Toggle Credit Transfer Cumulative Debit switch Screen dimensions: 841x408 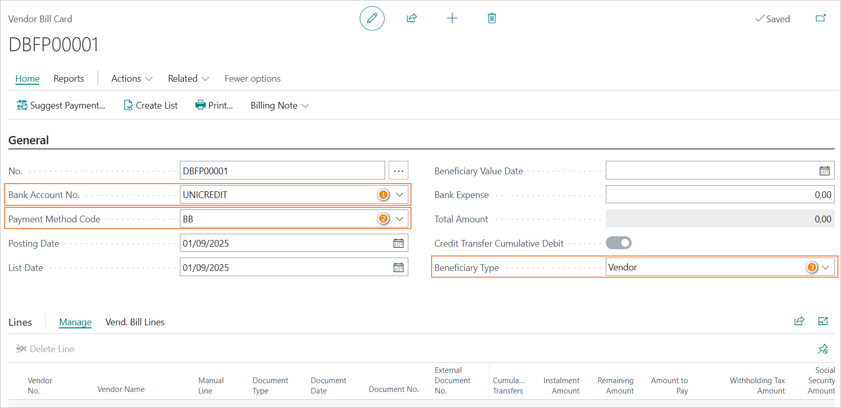[618, 243]
